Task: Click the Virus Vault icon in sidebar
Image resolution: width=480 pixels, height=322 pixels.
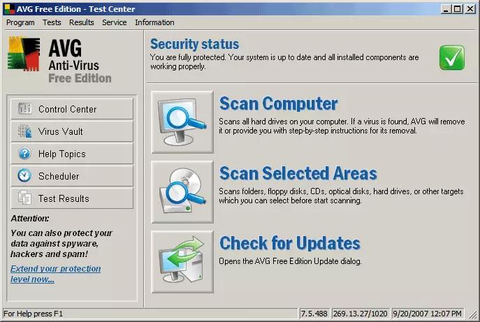Action: click(x=25, y=131)
